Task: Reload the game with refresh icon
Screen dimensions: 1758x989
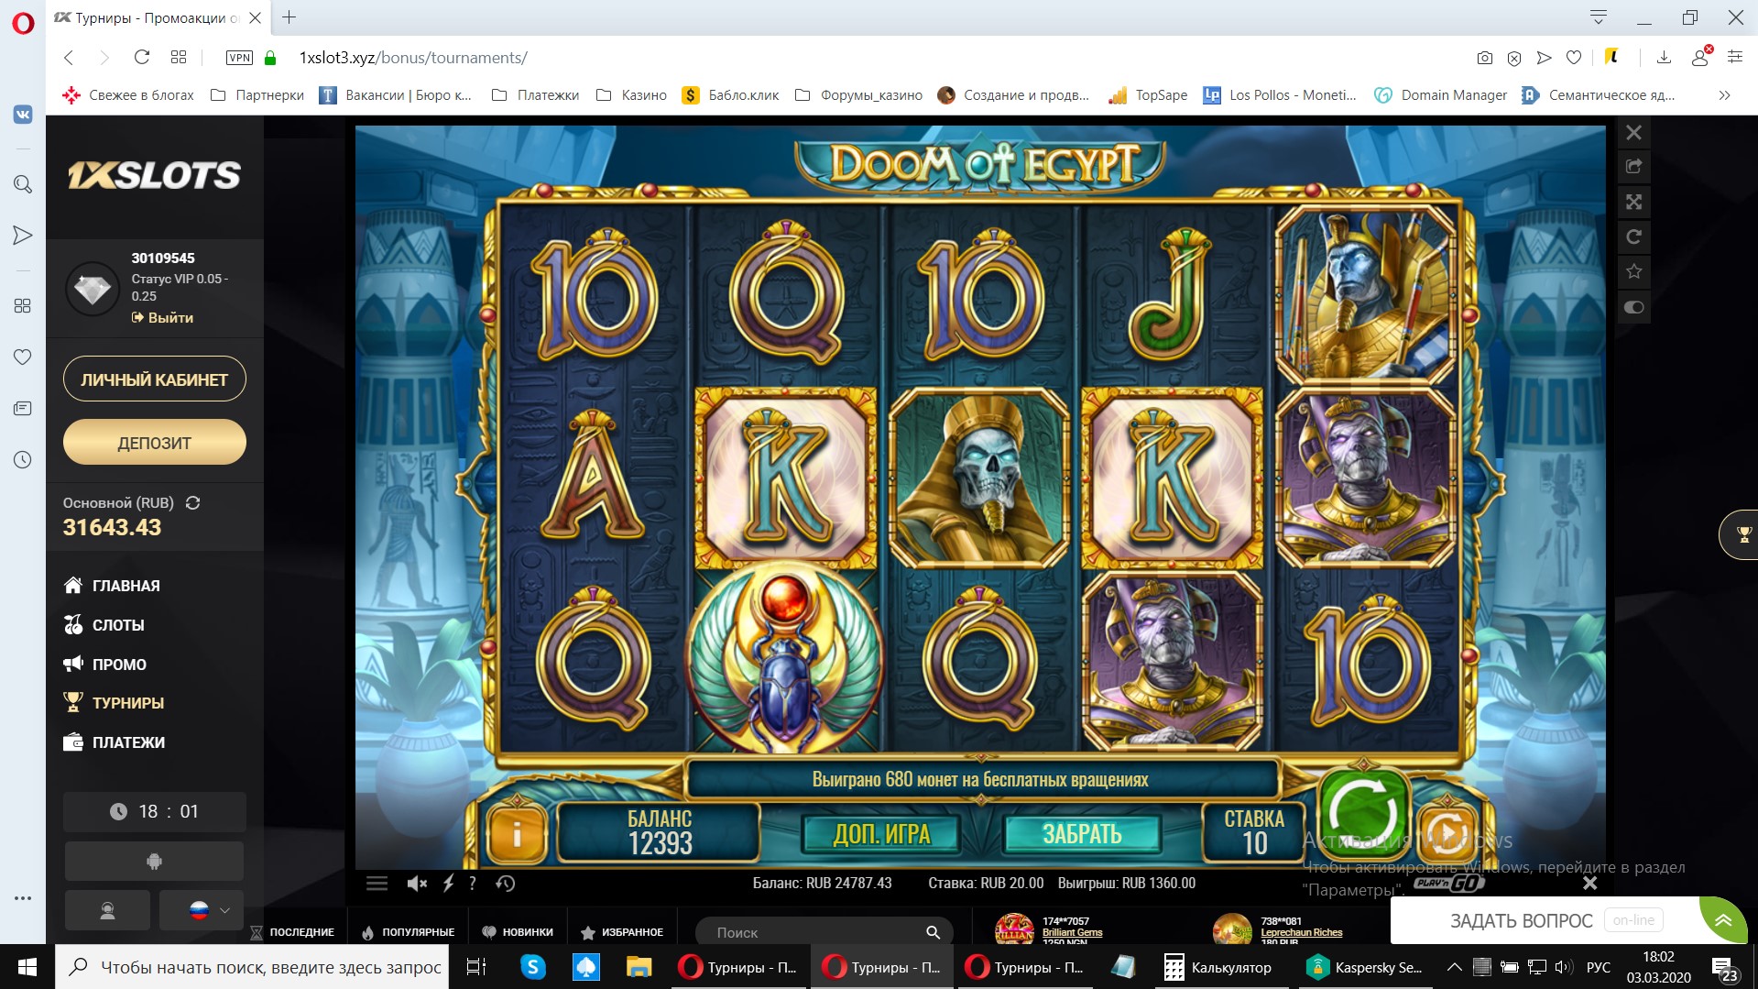Action: point(1633,236)
